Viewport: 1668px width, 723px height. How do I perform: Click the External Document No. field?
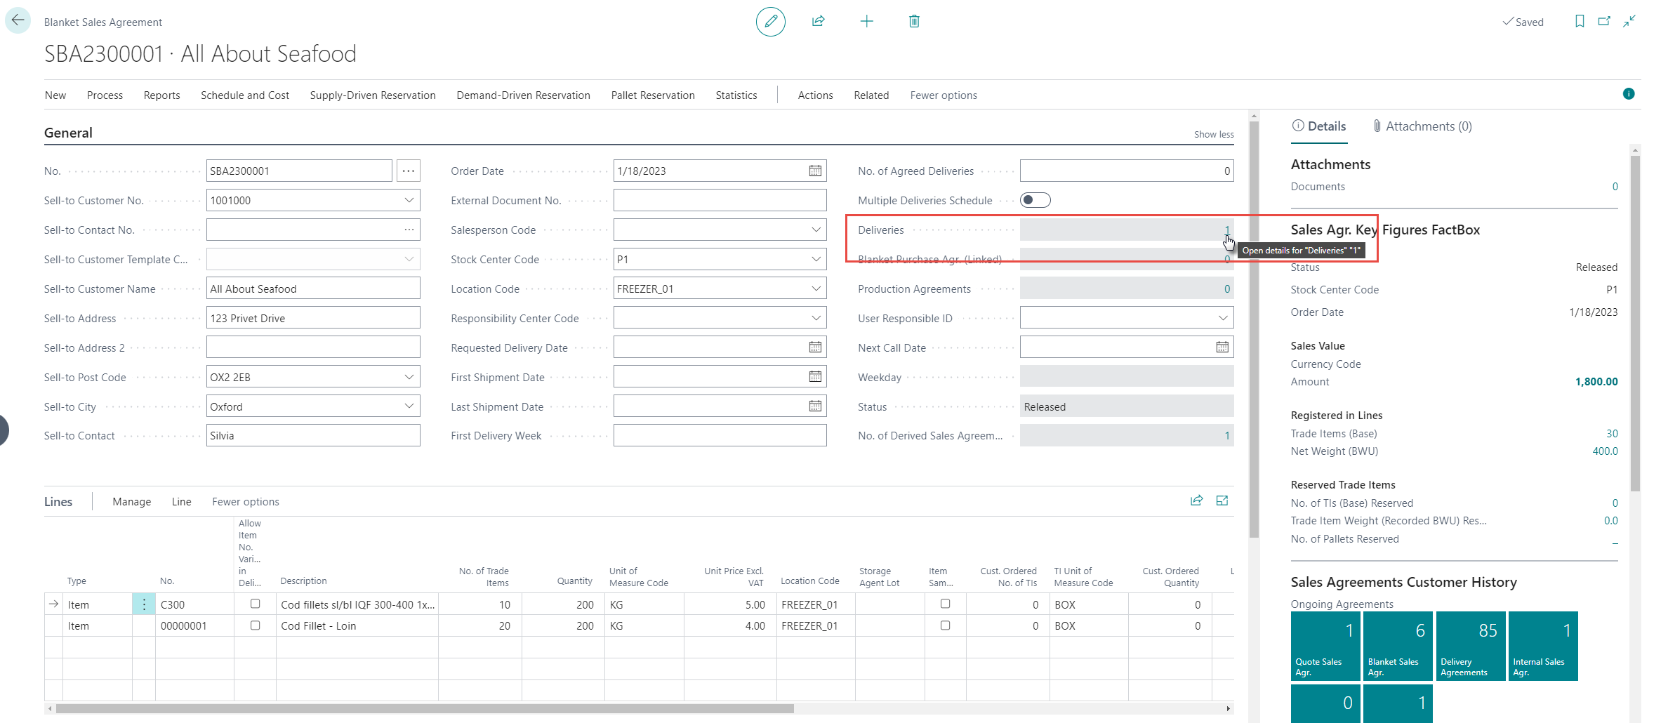click(x=719, y=200)
